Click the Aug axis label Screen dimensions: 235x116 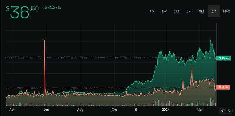point(80,110)
